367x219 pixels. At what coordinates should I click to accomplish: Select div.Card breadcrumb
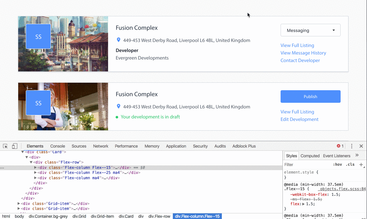pyautogui.click(x=126, y=216)
